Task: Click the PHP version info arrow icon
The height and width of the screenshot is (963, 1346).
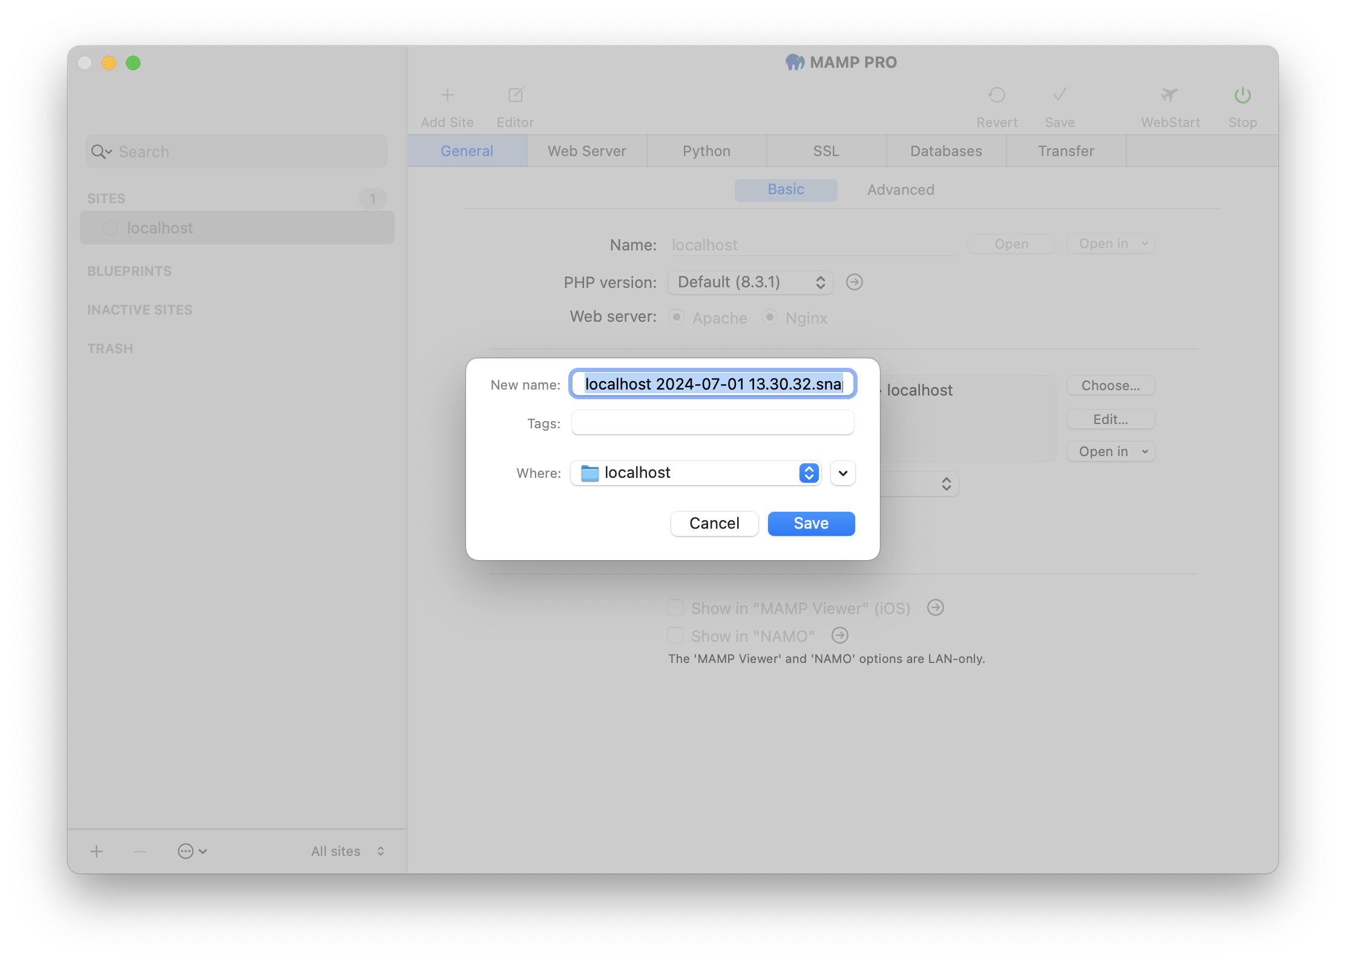Action: (x=855, y=282)
